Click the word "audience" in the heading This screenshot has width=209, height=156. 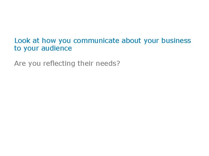[56, 49]
